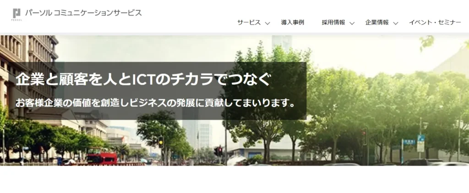
Task: Expand the chevron next to サービス
Action: tap(268, 23)
